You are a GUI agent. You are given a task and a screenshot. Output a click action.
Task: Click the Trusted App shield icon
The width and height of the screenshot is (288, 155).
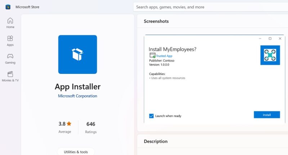coord(152,56)
